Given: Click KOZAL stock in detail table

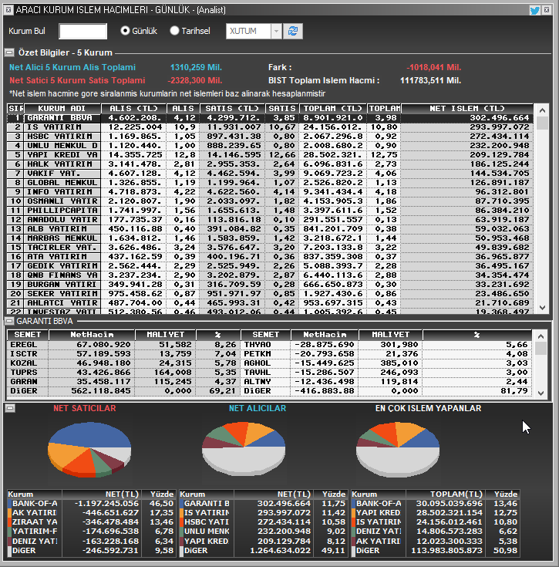Looking at the screenshot, I should click(24, 363).
